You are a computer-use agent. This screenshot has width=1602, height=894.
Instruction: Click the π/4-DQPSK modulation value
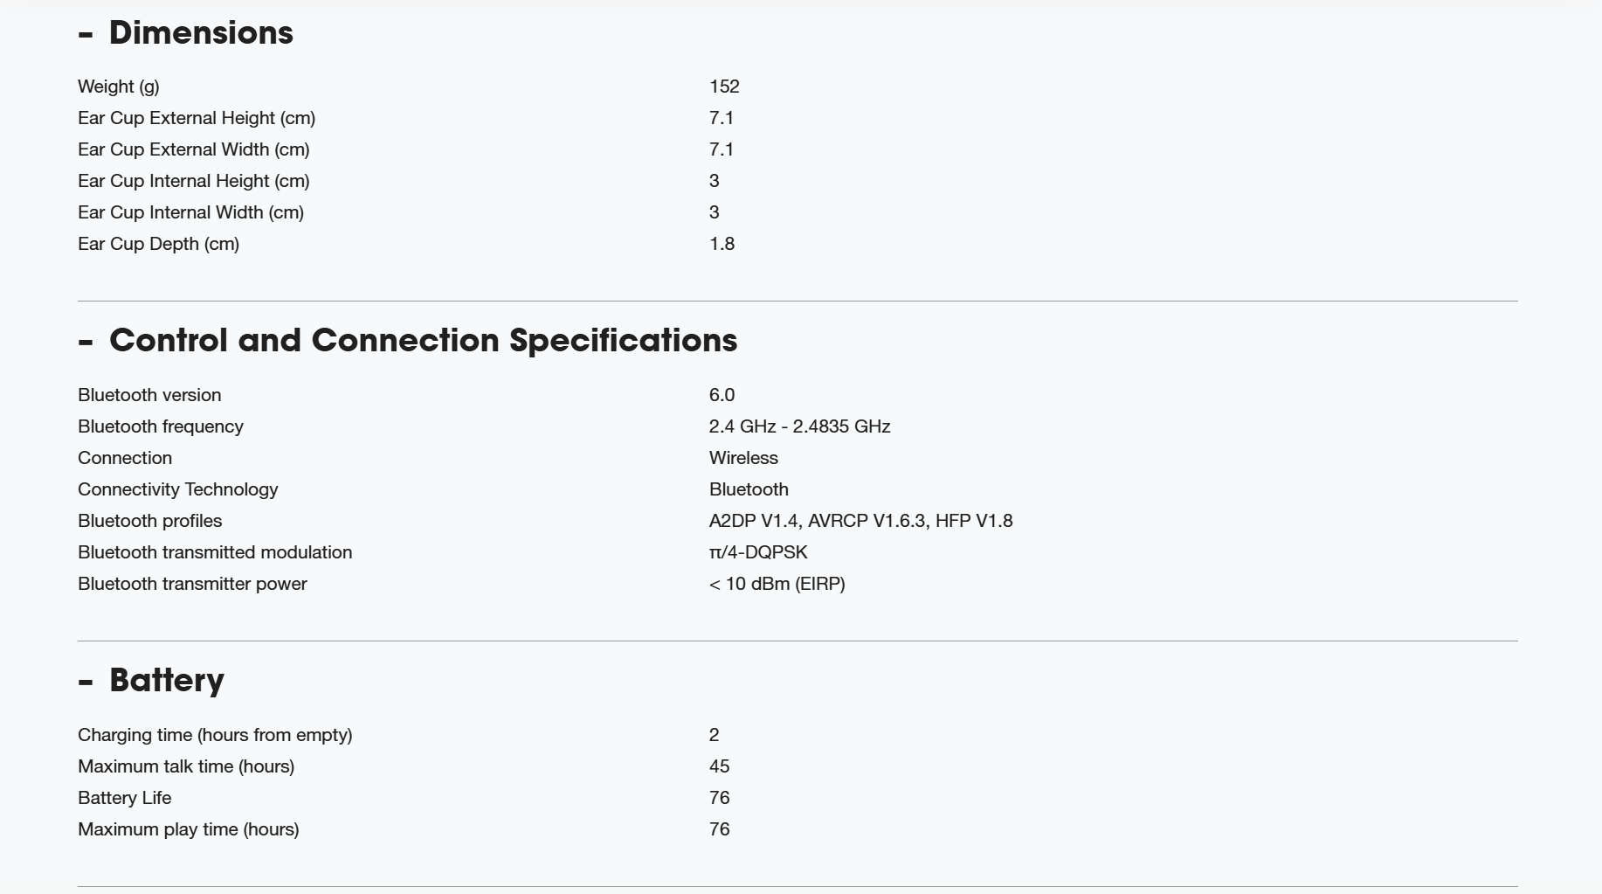(x=758, y=552)
